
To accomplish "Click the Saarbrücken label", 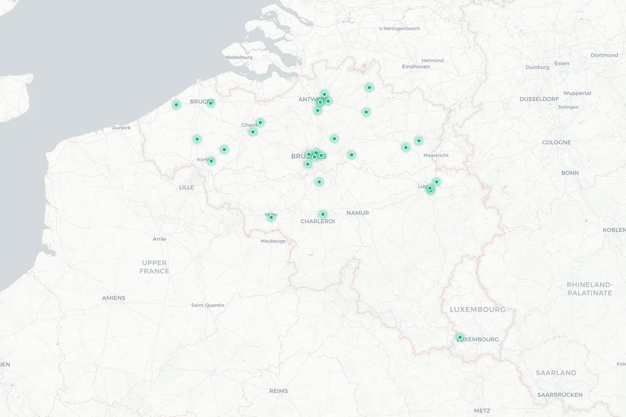I will [x=560, y=395].
